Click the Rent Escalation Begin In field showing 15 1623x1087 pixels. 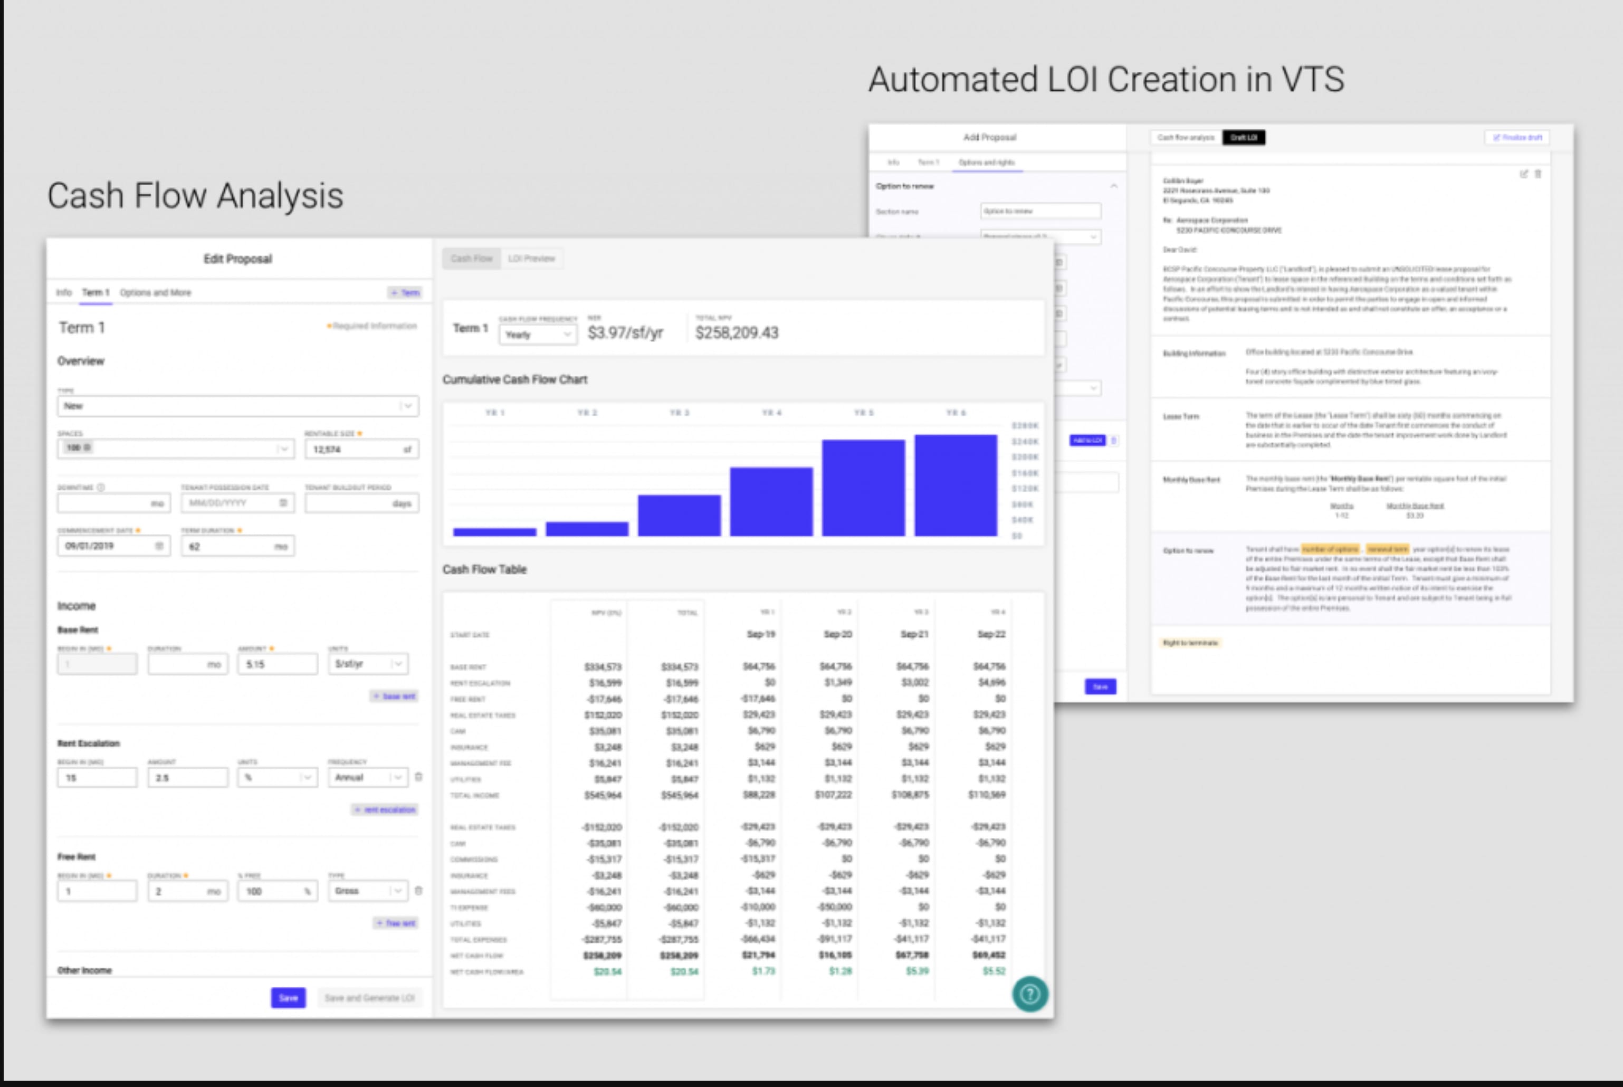coord(97,777)
